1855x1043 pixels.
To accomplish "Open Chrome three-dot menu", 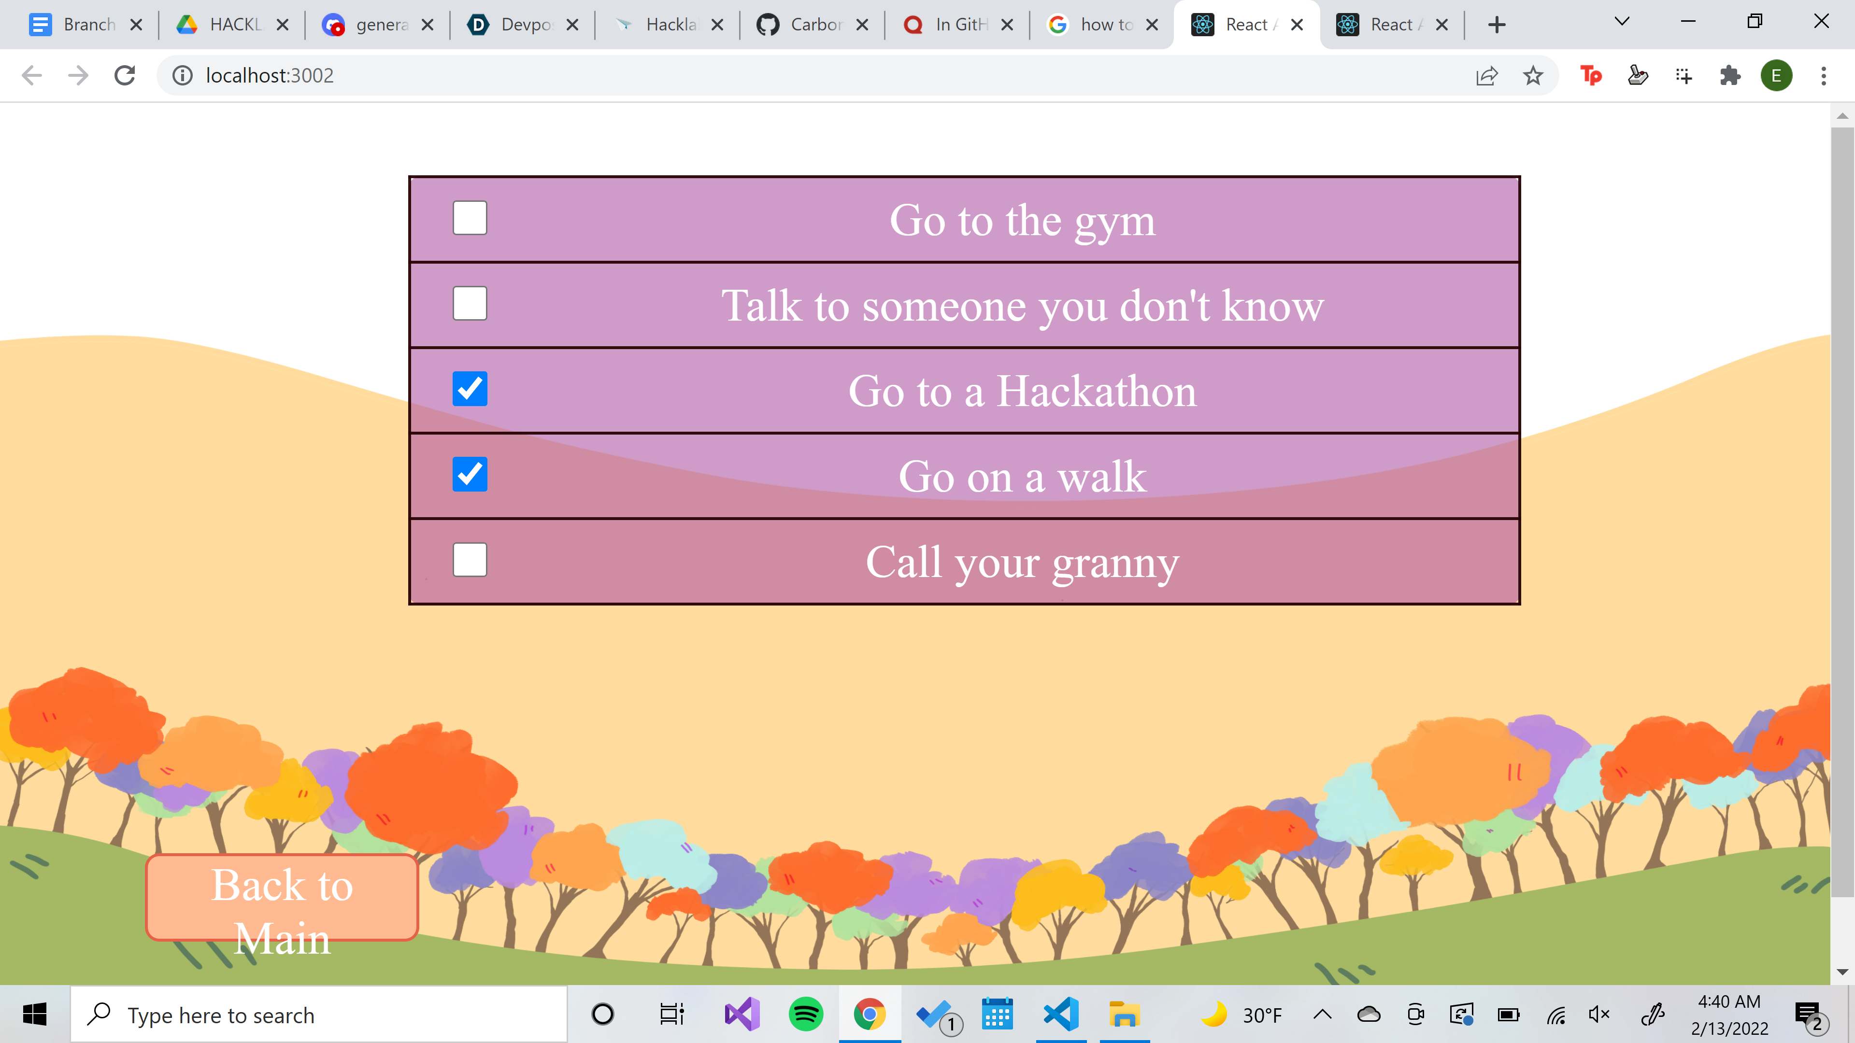I will (x=1823, y=76).
